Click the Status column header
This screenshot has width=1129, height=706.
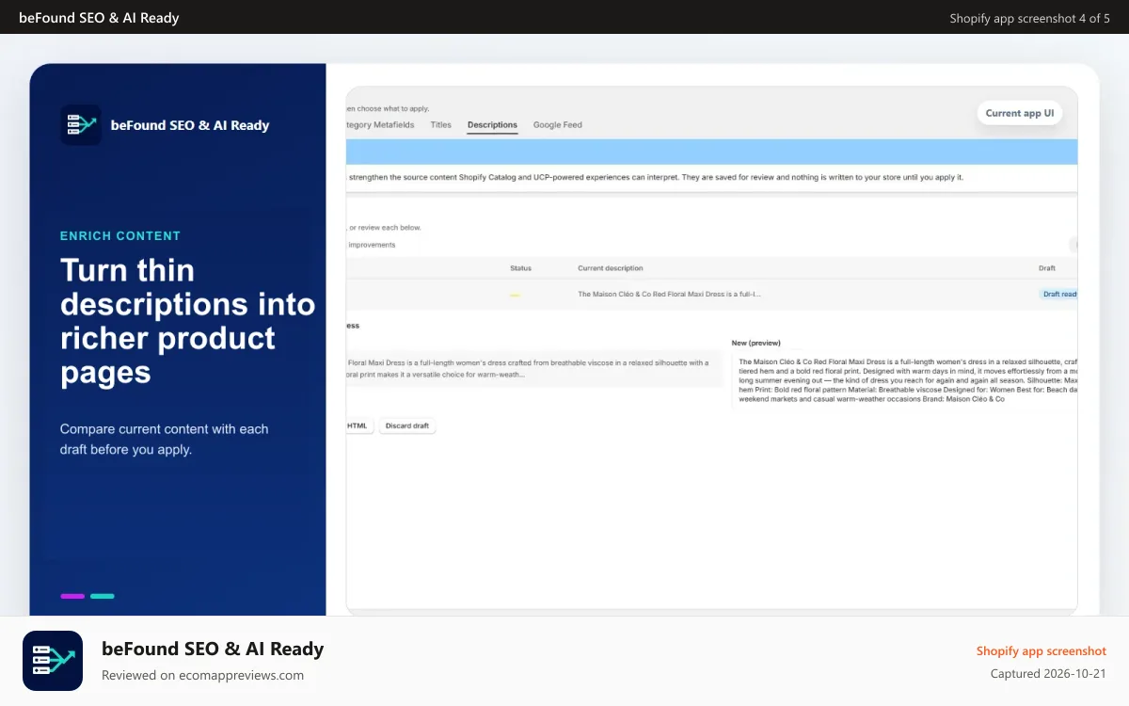coord(520,268)
